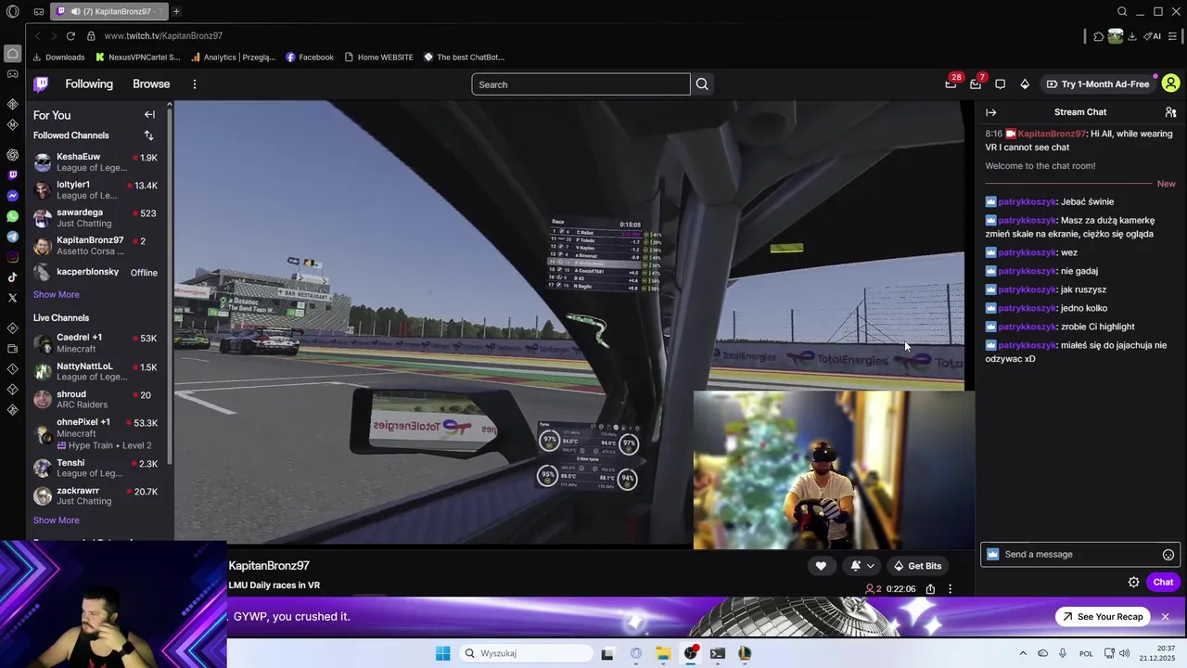Image resolution: width=1187 pixels, height=668 pixels.
Task: Open the Downloads bookmark
Action: coord(58,58)
